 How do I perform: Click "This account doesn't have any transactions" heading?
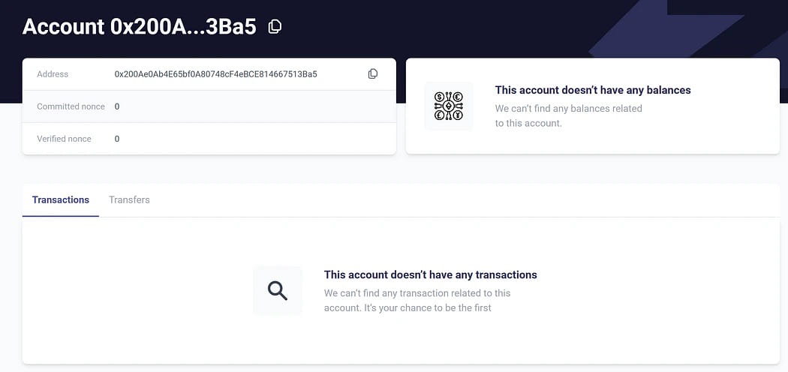(x=430, y=274)
